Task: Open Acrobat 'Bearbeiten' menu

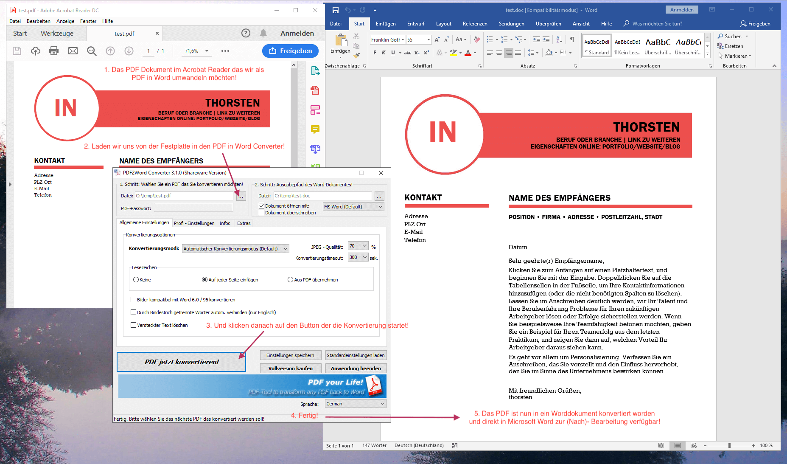Action: coord(38,21)
